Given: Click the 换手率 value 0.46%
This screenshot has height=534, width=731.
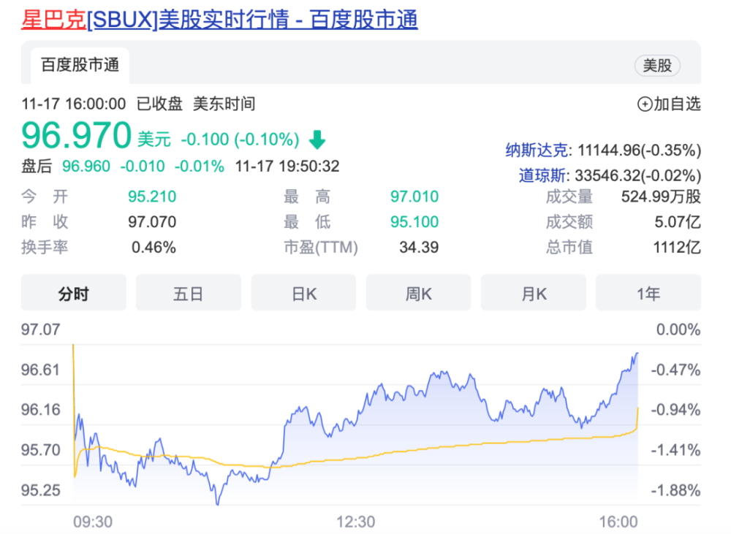Looking at the screenshot, I should tap(154, 247).
